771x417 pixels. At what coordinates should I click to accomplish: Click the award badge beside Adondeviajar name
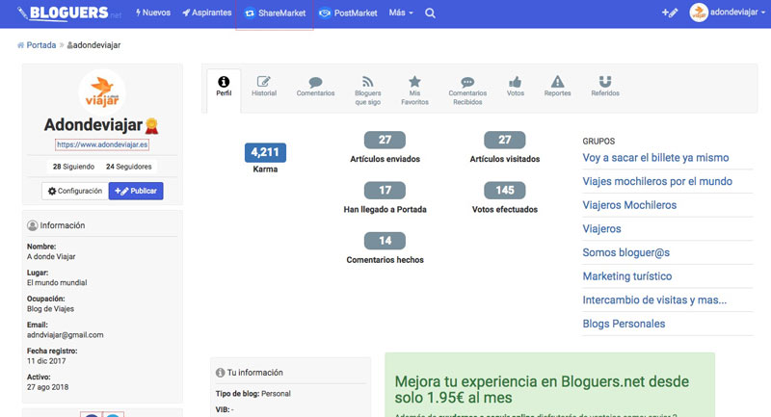[x=151, y=126]
